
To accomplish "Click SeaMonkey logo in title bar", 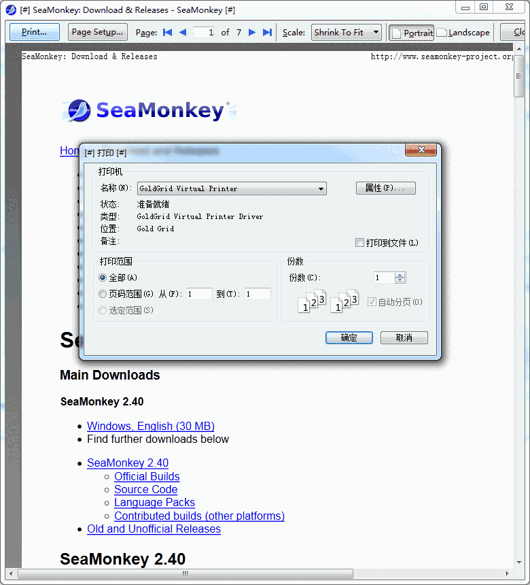I will pos(11,10).
